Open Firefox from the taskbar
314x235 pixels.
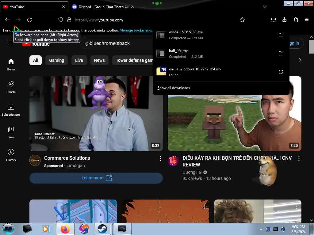[65, 229]
